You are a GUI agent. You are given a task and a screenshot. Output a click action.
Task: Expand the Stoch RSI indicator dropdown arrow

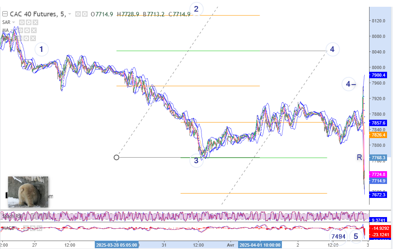tap(25, 216)
